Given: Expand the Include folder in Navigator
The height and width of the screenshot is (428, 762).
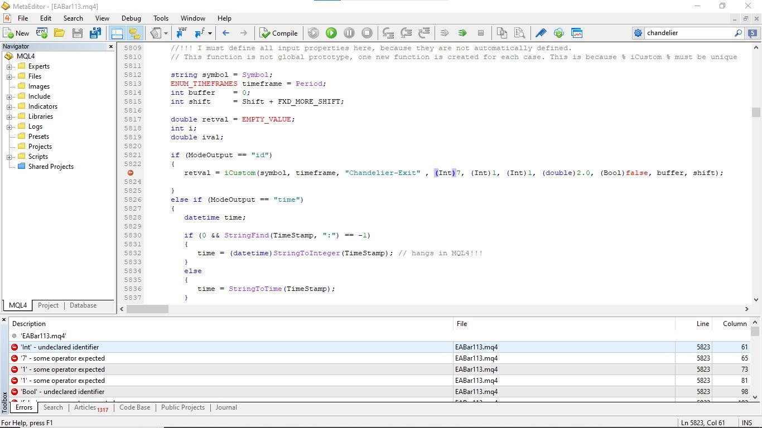Looking at the screenshot, I should tap(9, 96).
